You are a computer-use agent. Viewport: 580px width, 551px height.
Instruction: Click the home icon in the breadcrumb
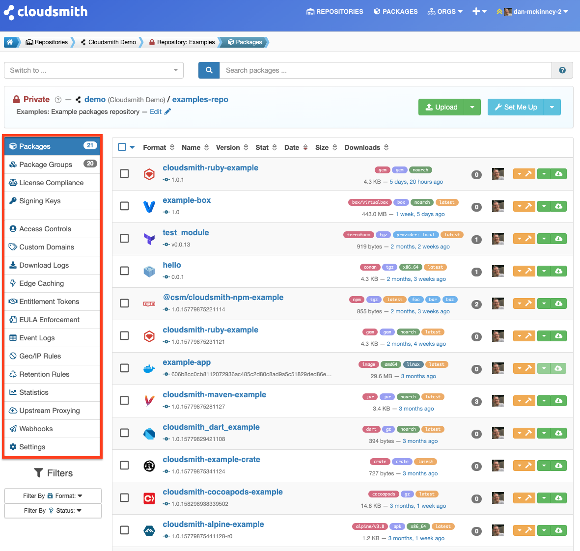click(x=10, y=42)
